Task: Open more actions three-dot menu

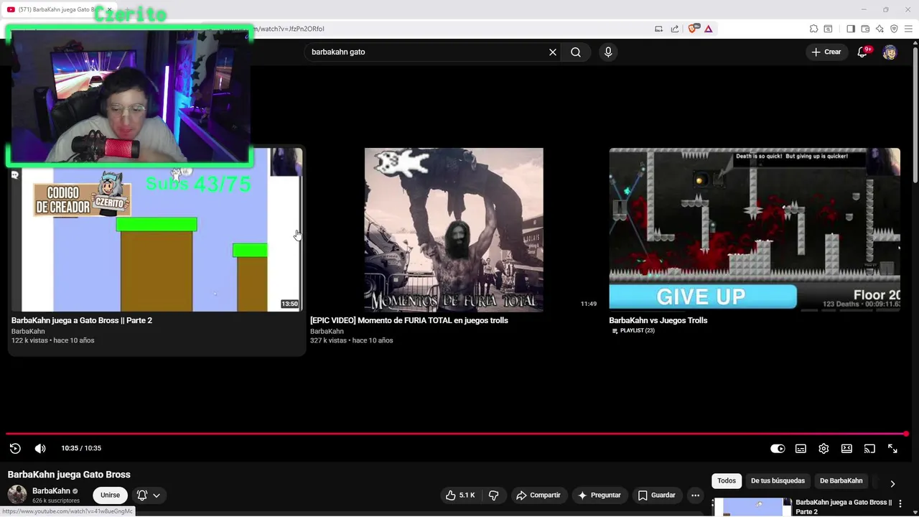Action: [x=695, y=495]
